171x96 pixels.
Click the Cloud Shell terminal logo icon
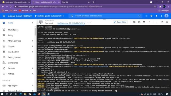[41, 22]
